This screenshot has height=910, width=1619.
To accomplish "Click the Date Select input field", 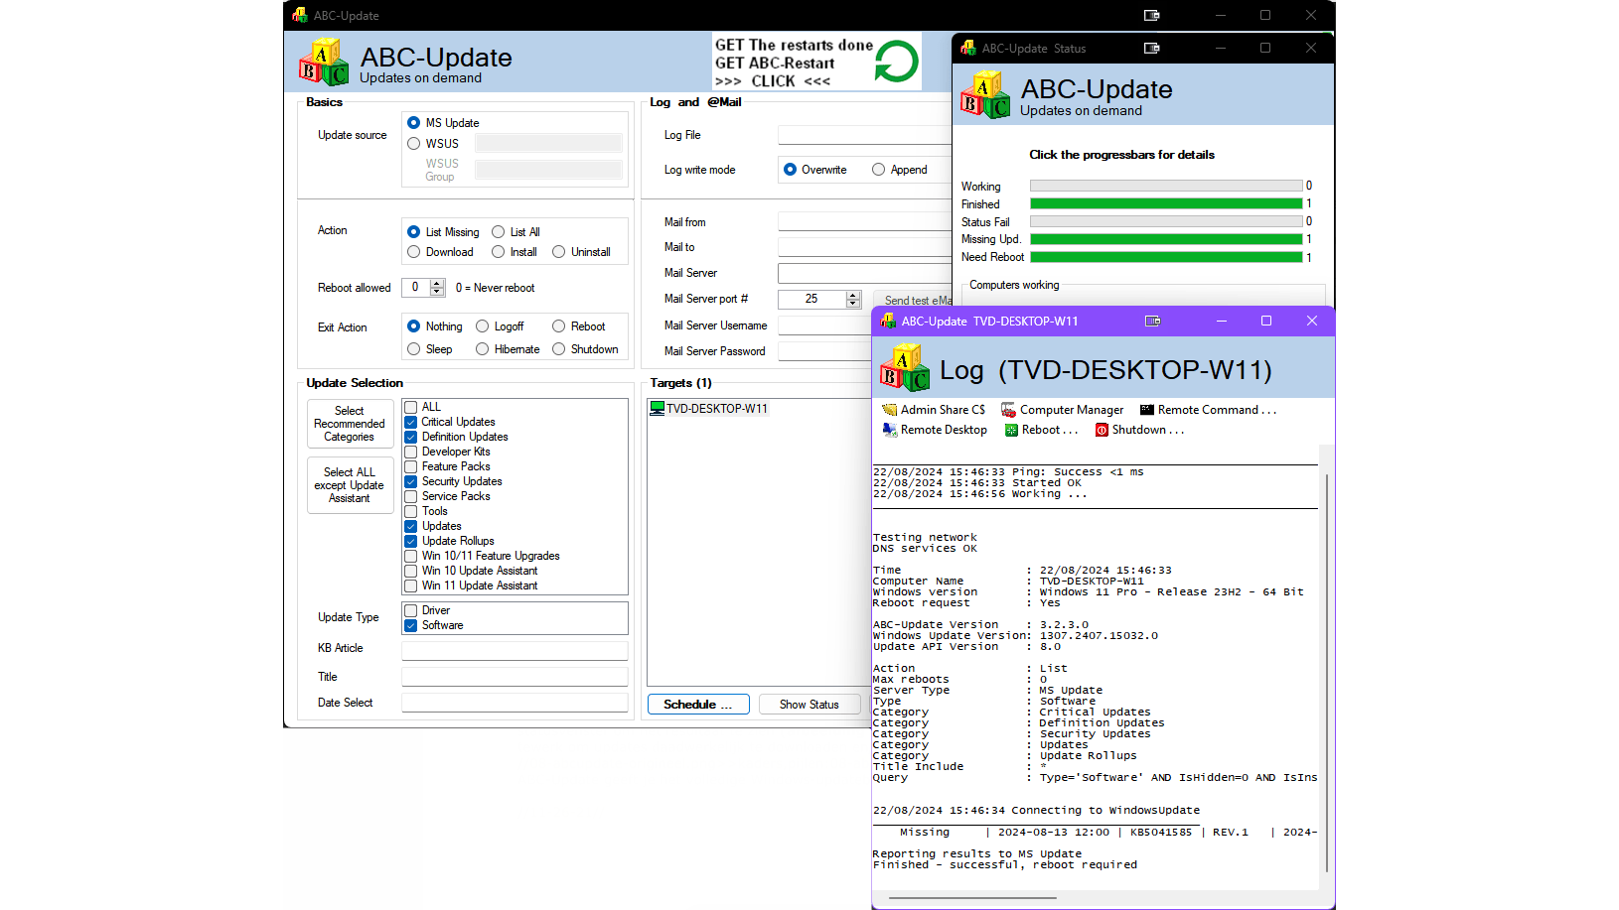I will (515, 703).
